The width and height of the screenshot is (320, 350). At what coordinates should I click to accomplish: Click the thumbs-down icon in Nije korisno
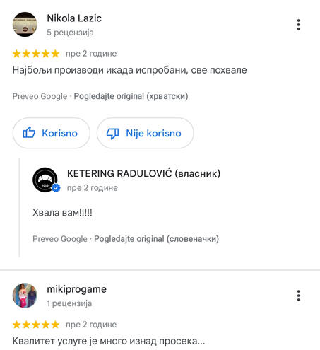[113, 134]
